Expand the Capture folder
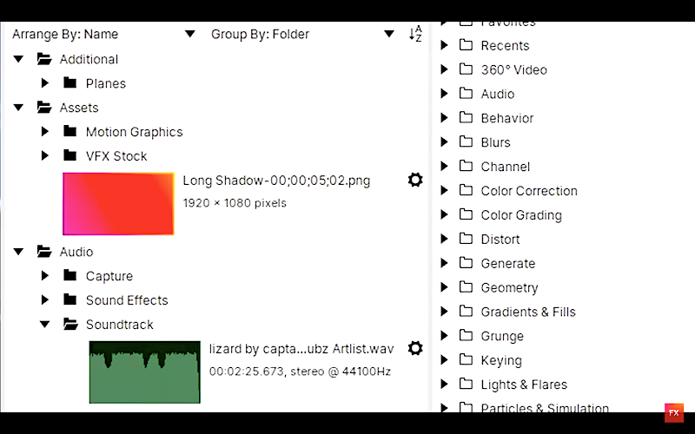Image resolution: width=695 pixels, height=434 pixels. tap(45, 275)
